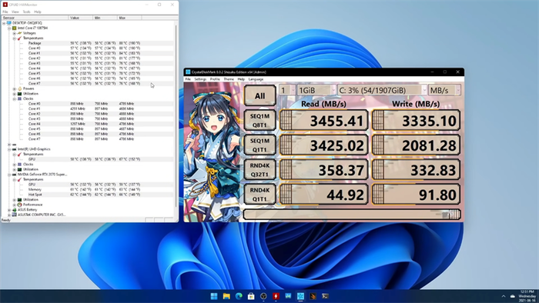Click the Windows Start icon in taskbar
The width and height of the screenshot is (539, 303).
(x=214, y=296)
